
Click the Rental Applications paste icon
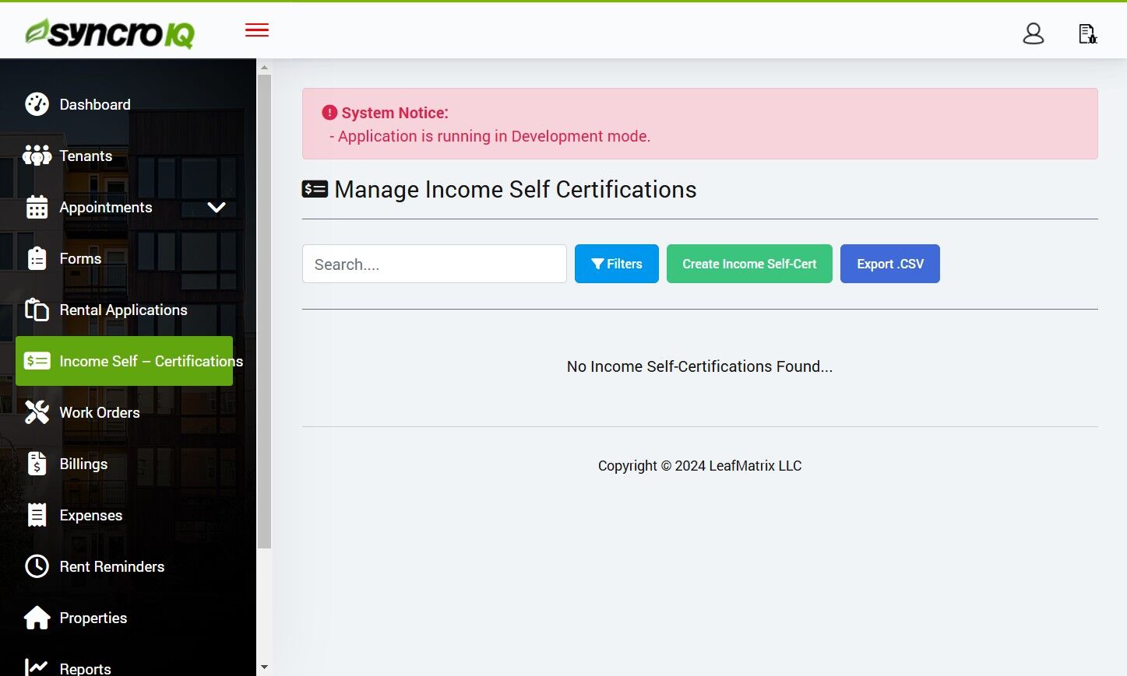click(37, 310)
